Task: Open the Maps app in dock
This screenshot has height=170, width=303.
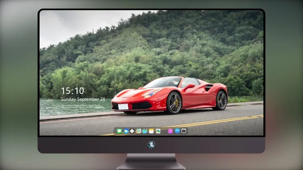Action: [x=139, y=131]
